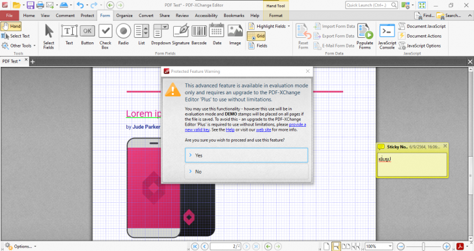This screenshot has width=474, height=251.
Task: Run Populate Forms
Action: tap(365, 36)
